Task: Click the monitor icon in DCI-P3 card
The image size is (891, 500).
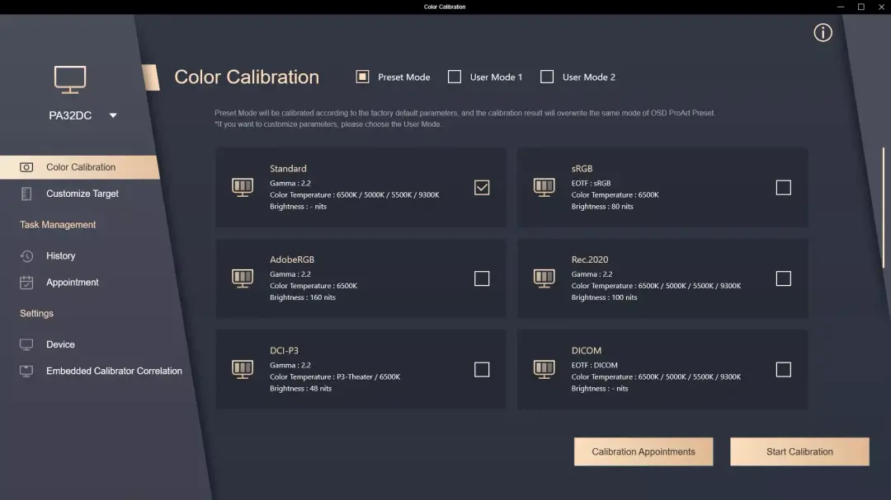Action: point(243,370)
